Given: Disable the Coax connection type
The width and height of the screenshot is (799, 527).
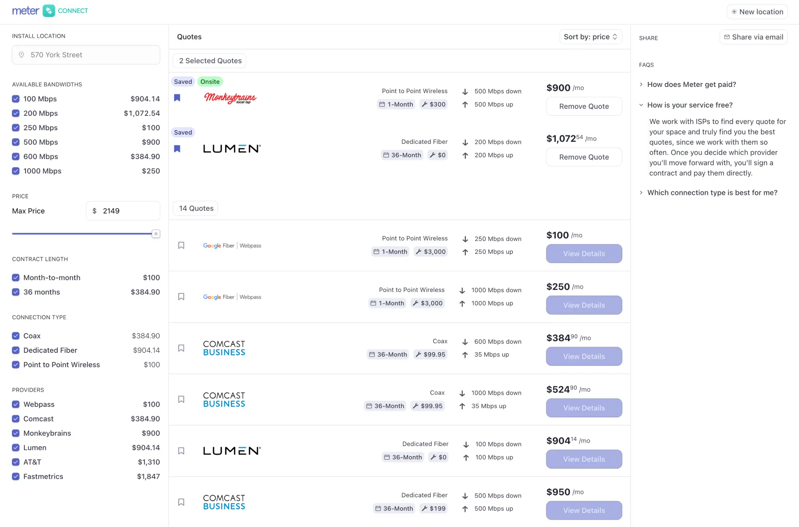Looking at the screenshot, I should [x=16, y=336].
